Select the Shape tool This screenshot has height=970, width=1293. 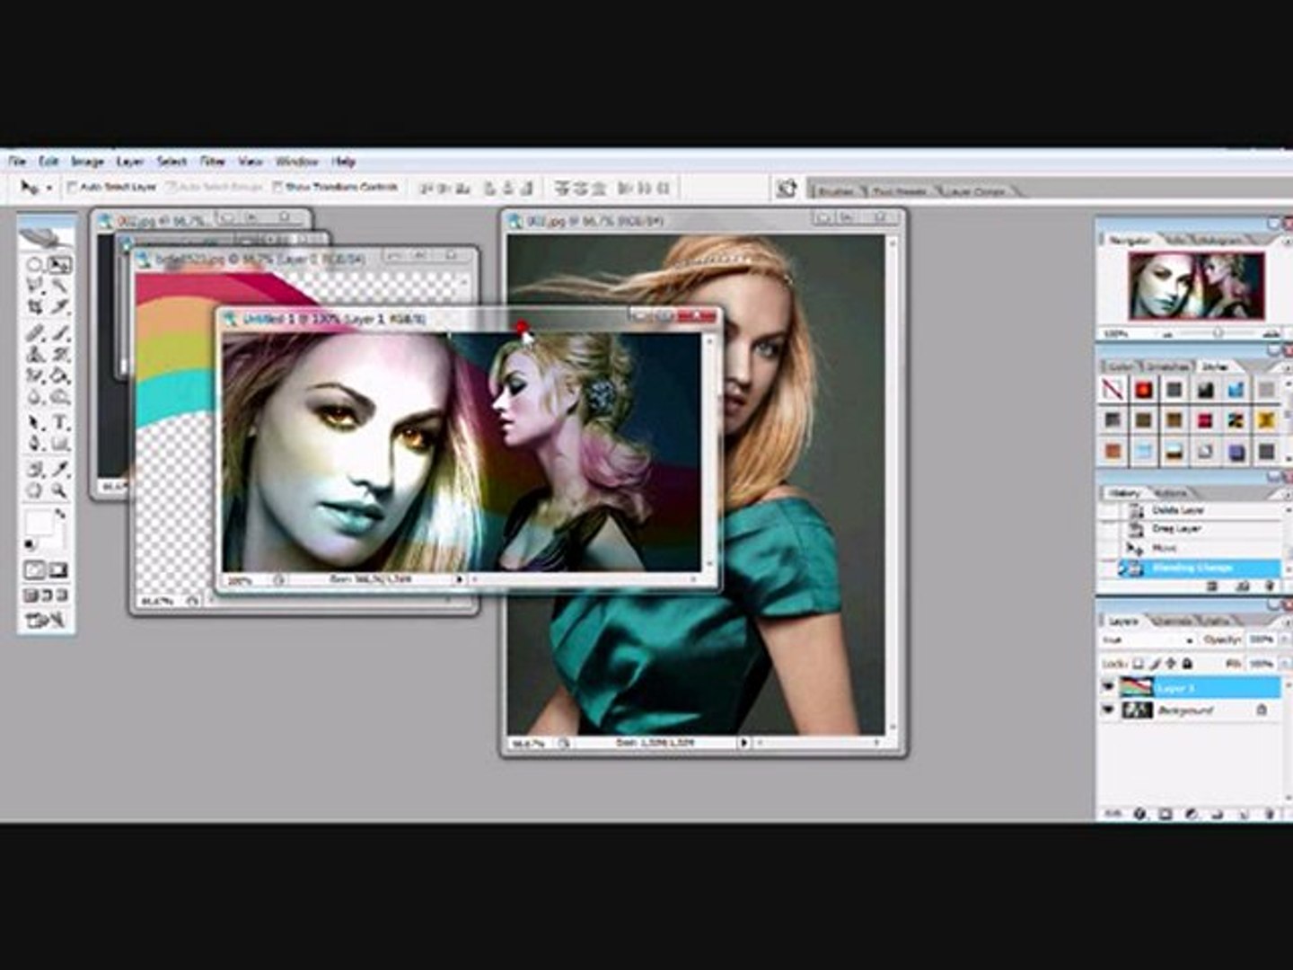click(x=59, y=444)
